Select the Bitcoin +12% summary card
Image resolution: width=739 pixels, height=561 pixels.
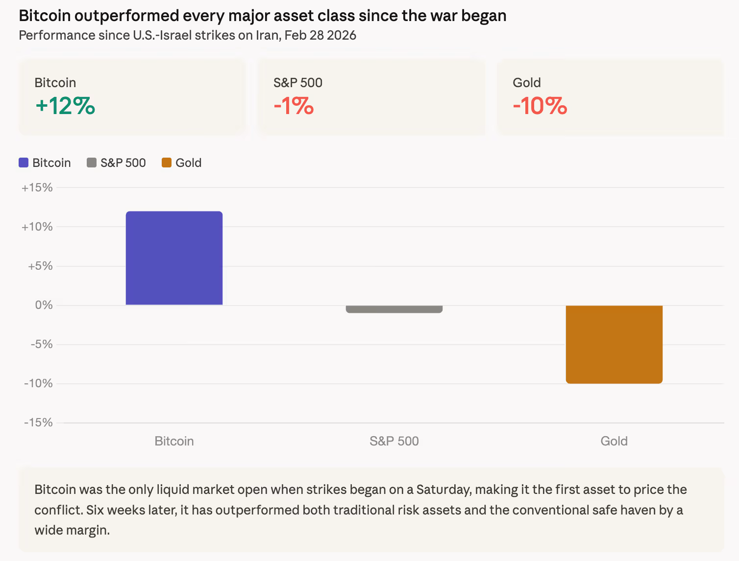tap(131, 97)
